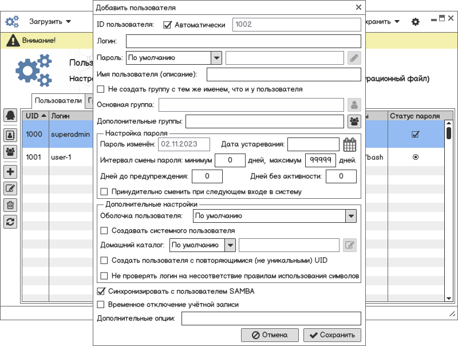Click the add plus sidebar icon
458x346 pixels.
click(x=10, y=172)
